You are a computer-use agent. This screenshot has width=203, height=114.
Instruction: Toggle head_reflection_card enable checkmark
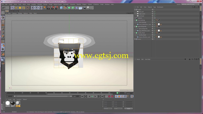click(155, 37)
